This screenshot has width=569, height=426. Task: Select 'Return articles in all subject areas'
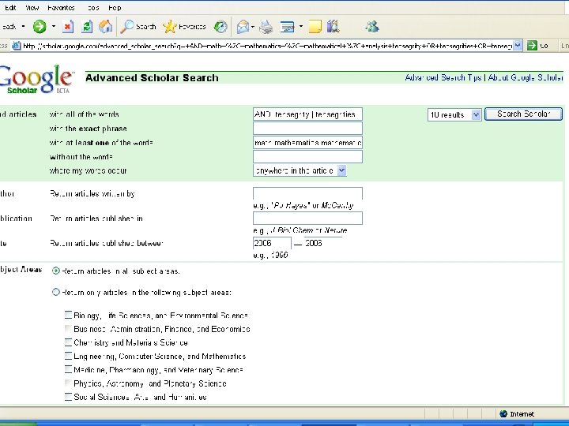55,271
